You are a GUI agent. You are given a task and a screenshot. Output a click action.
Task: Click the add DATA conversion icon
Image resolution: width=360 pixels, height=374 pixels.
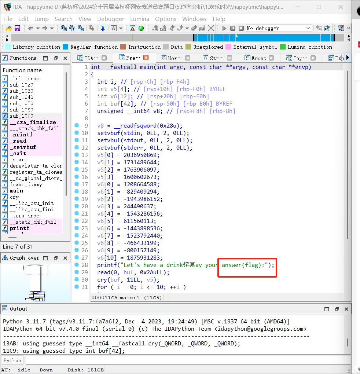click(163, 28)
